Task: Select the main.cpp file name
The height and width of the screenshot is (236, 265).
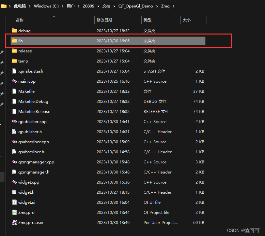Action: (x=27, y=81)
